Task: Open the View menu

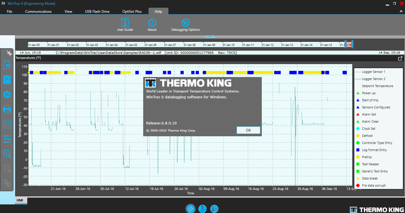Action: [68, 12]
